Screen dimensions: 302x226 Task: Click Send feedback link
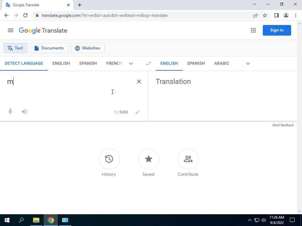tap(283, 125)
